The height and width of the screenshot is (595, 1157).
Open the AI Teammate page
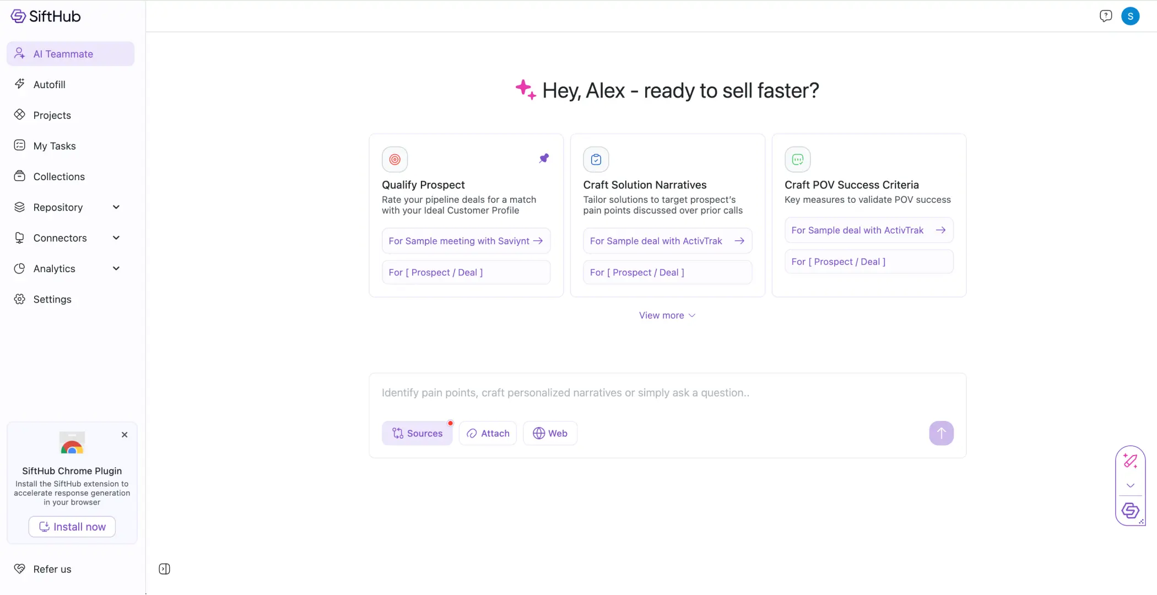pos(71,54)
